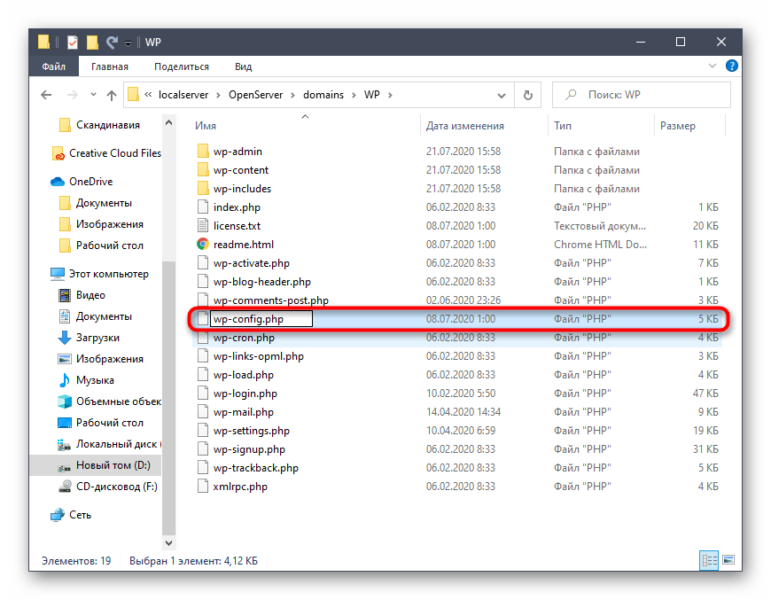Open the Вид ribbon tab
The image size is (771, 600).
point(242,66)
